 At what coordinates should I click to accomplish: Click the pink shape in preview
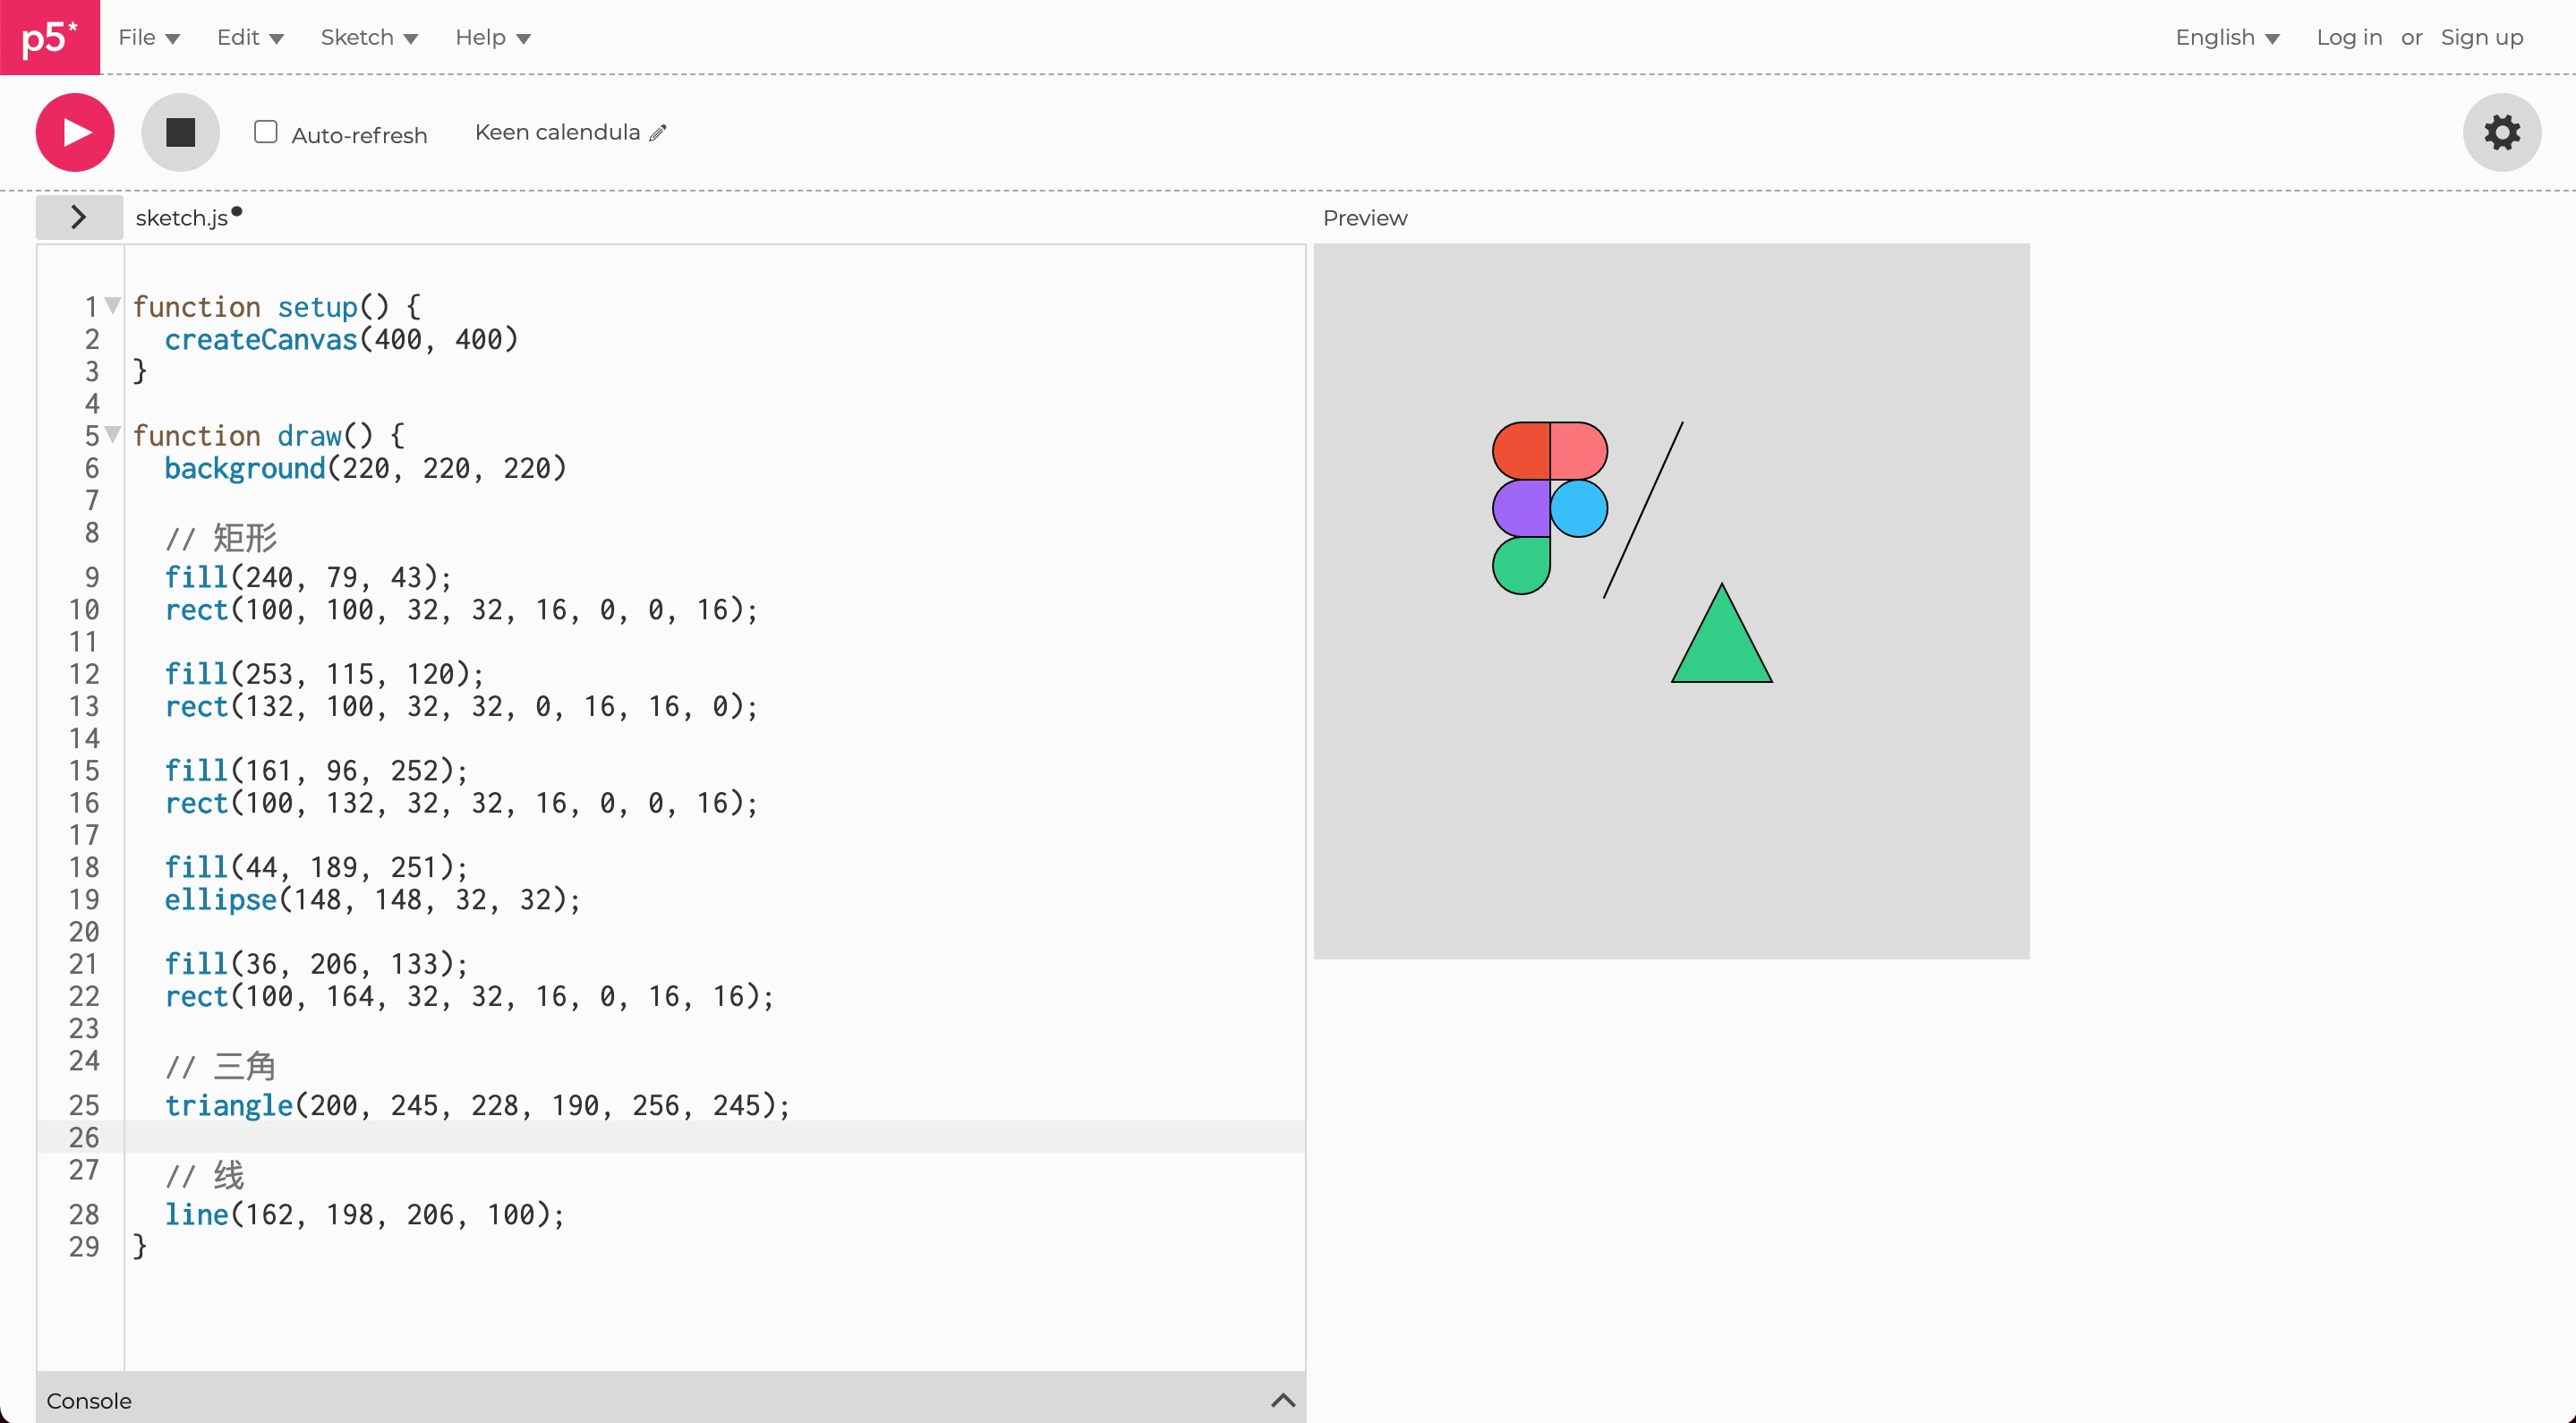(1579, 451)
